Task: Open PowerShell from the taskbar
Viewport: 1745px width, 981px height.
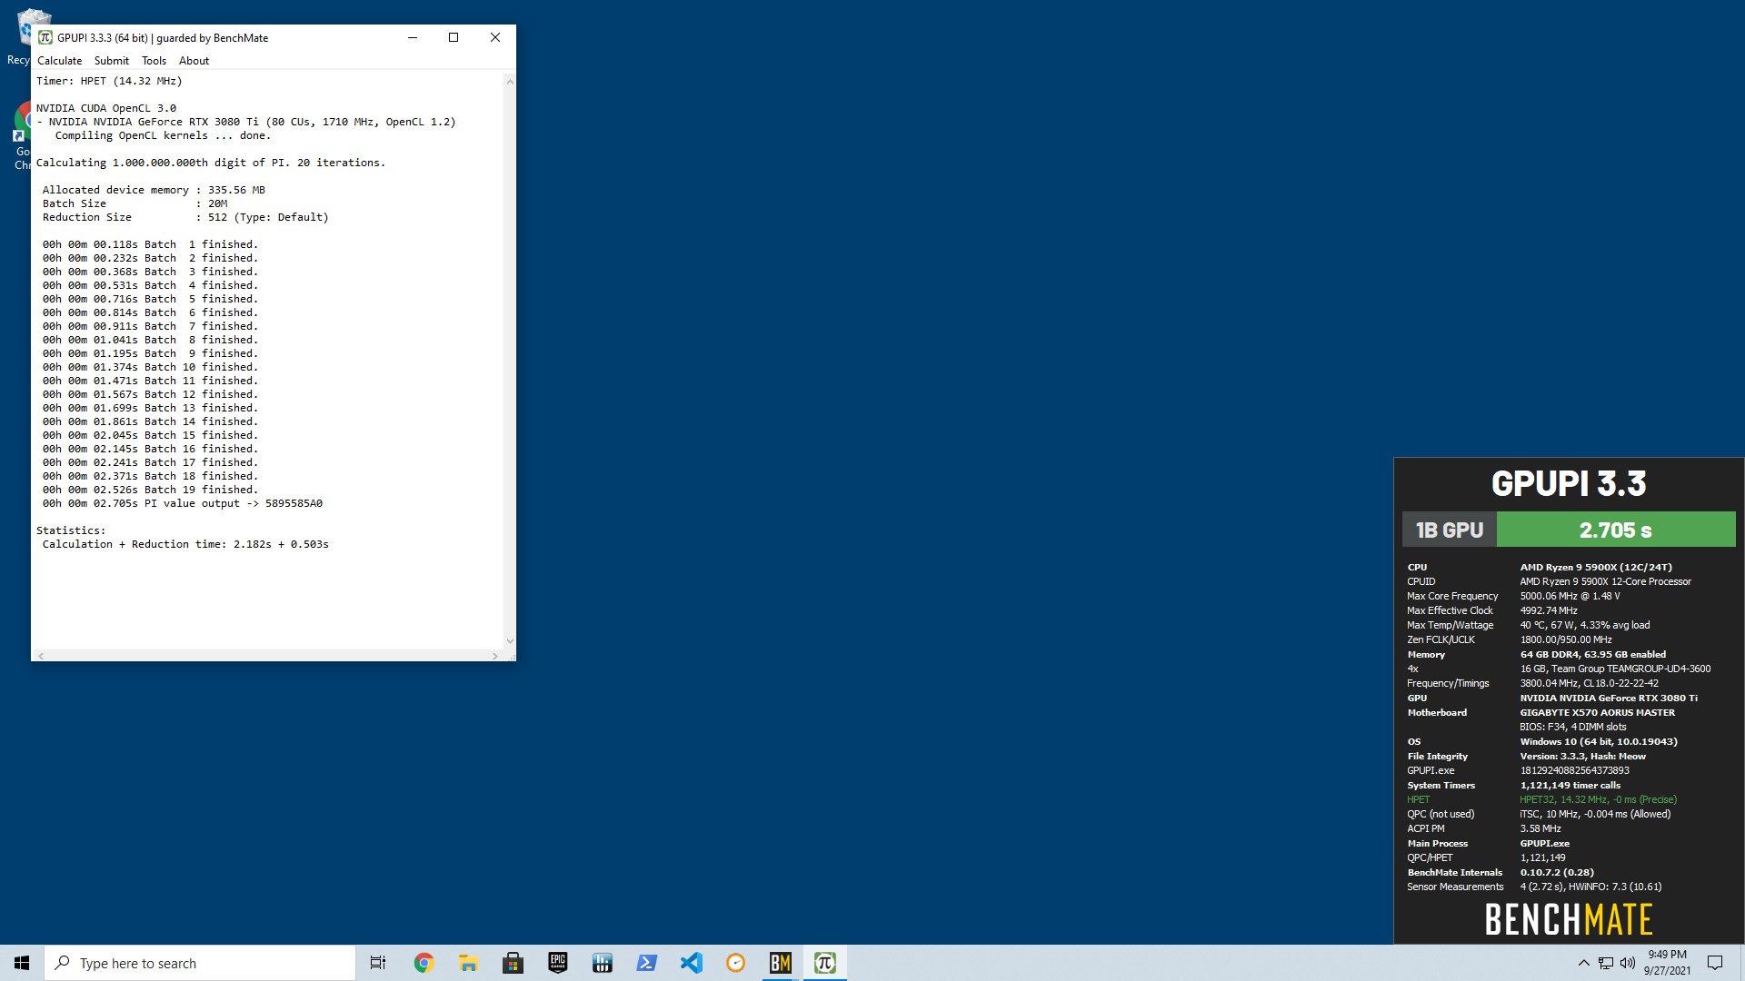Action: coord(646,963)
